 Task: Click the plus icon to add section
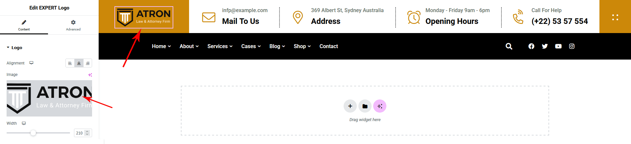[x=350, y=106]
